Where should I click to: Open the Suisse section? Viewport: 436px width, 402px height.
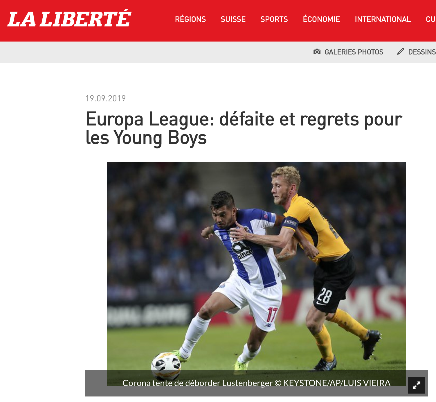[x=233, y=19]
